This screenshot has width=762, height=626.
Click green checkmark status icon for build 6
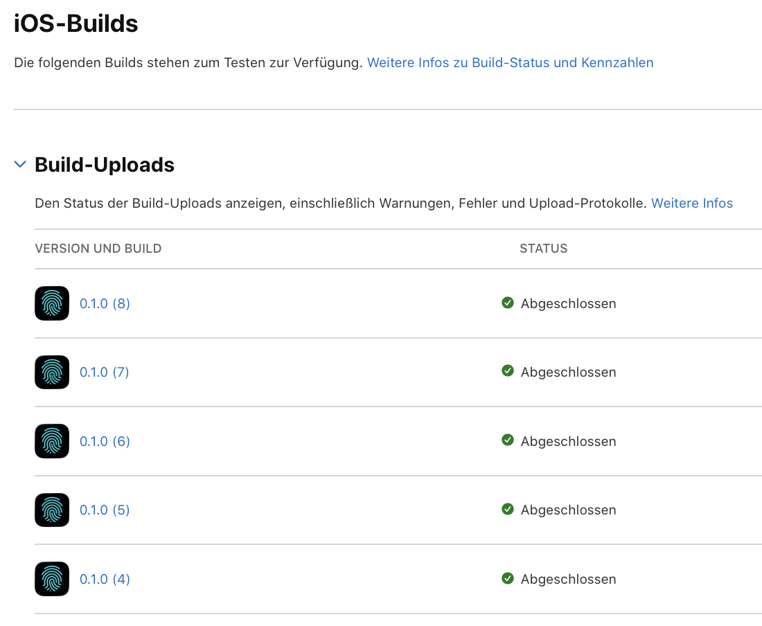[x=507, y=440]
